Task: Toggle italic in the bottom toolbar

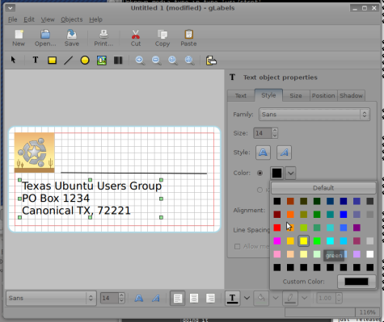Action: pyautogui.click(x=156, y=298)
